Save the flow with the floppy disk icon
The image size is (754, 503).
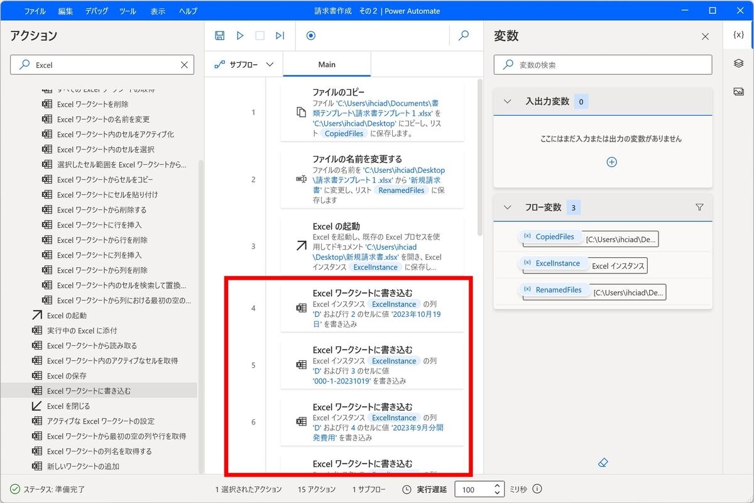point(220,36)
